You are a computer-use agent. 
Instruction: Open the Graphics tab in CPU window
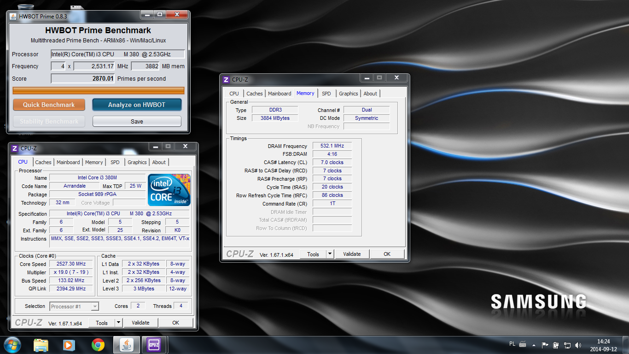coord(137,162)
